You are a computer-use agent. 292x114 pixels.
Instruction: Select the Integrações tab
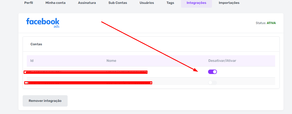point(197,3)
